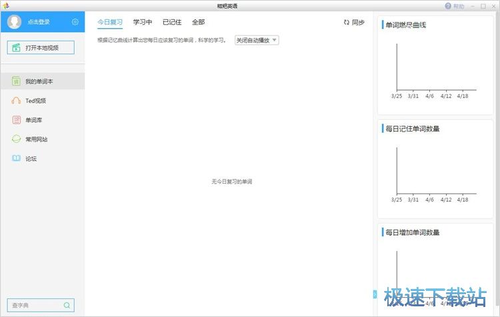This screenshot has height=317, width=500.
Task: Open 论坛 forum in the sidebar
Action: click(x=43, y=159)
